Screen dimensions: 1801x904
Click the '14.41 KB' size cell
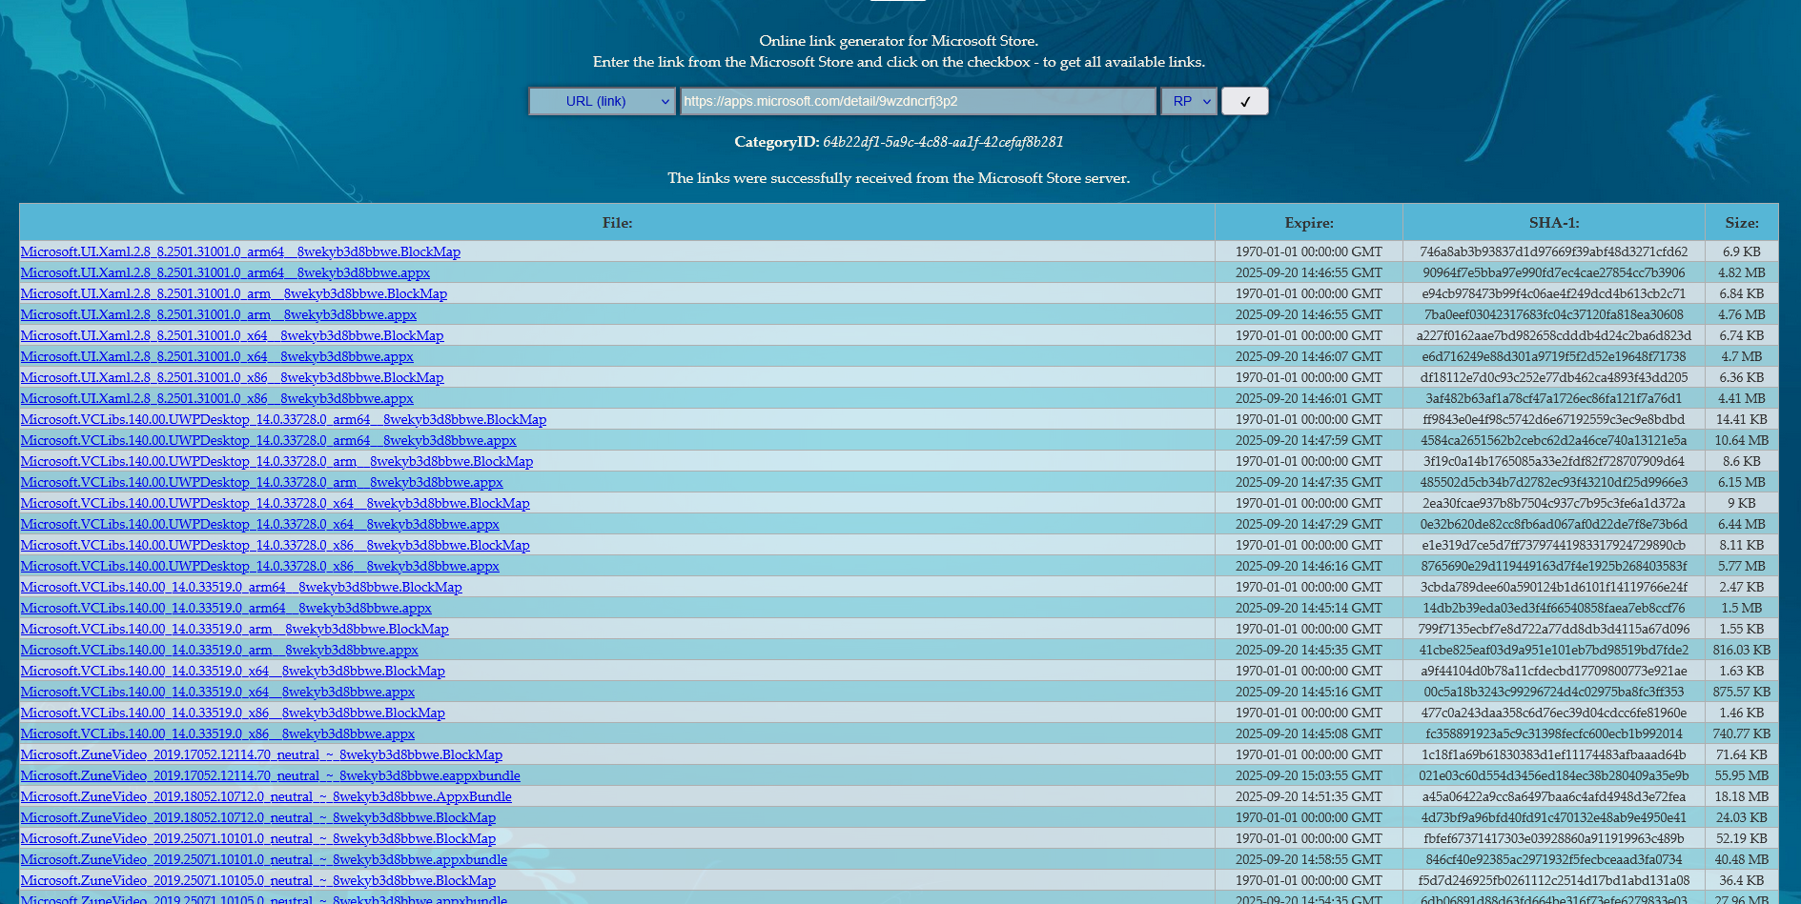point(1742,419)
